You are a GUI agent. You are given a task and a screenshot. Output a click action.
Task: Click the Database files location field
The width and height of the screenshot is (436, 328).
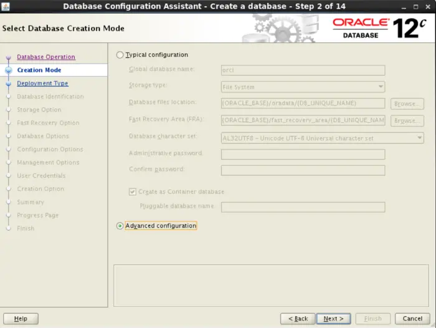tap(303, 104)
